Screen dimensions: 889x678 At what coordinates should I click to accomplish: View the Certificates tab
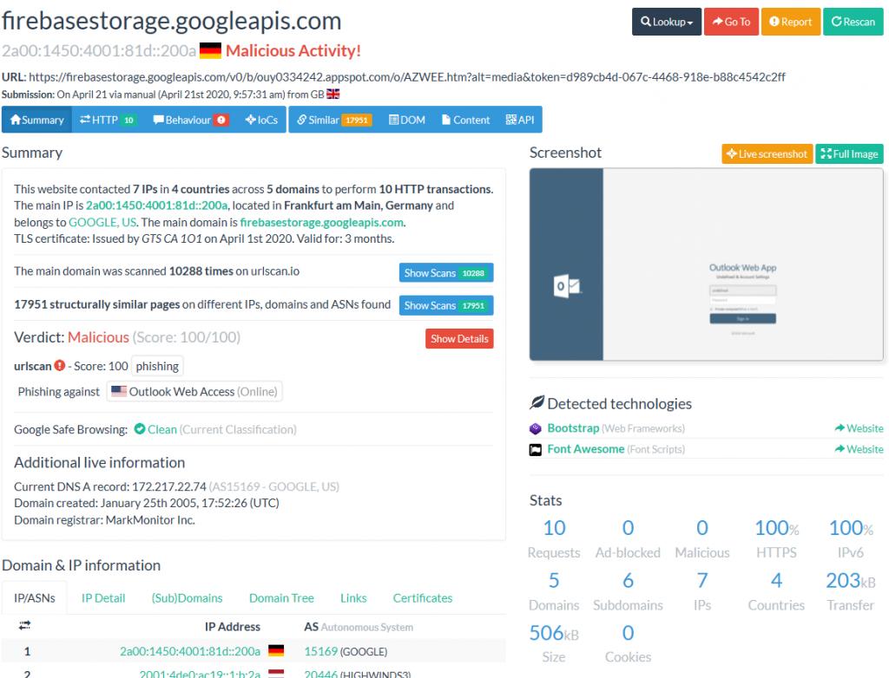(x=423, y=598)
